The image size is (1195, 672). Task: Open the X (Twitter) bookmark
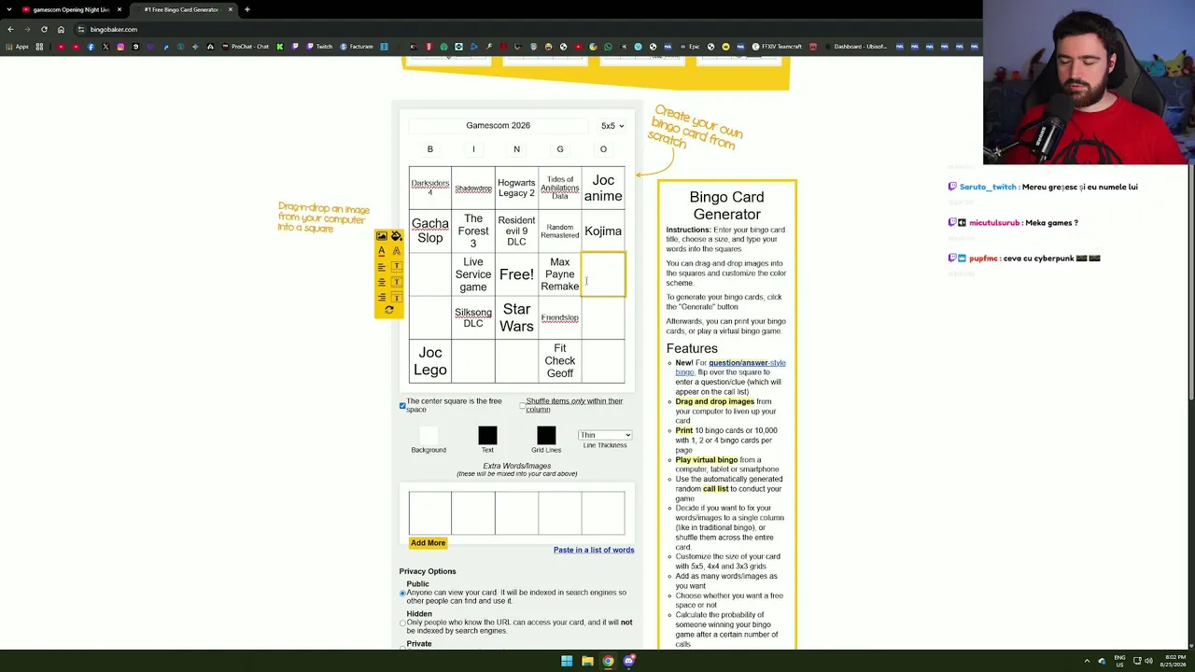click(x=105, y=47)
